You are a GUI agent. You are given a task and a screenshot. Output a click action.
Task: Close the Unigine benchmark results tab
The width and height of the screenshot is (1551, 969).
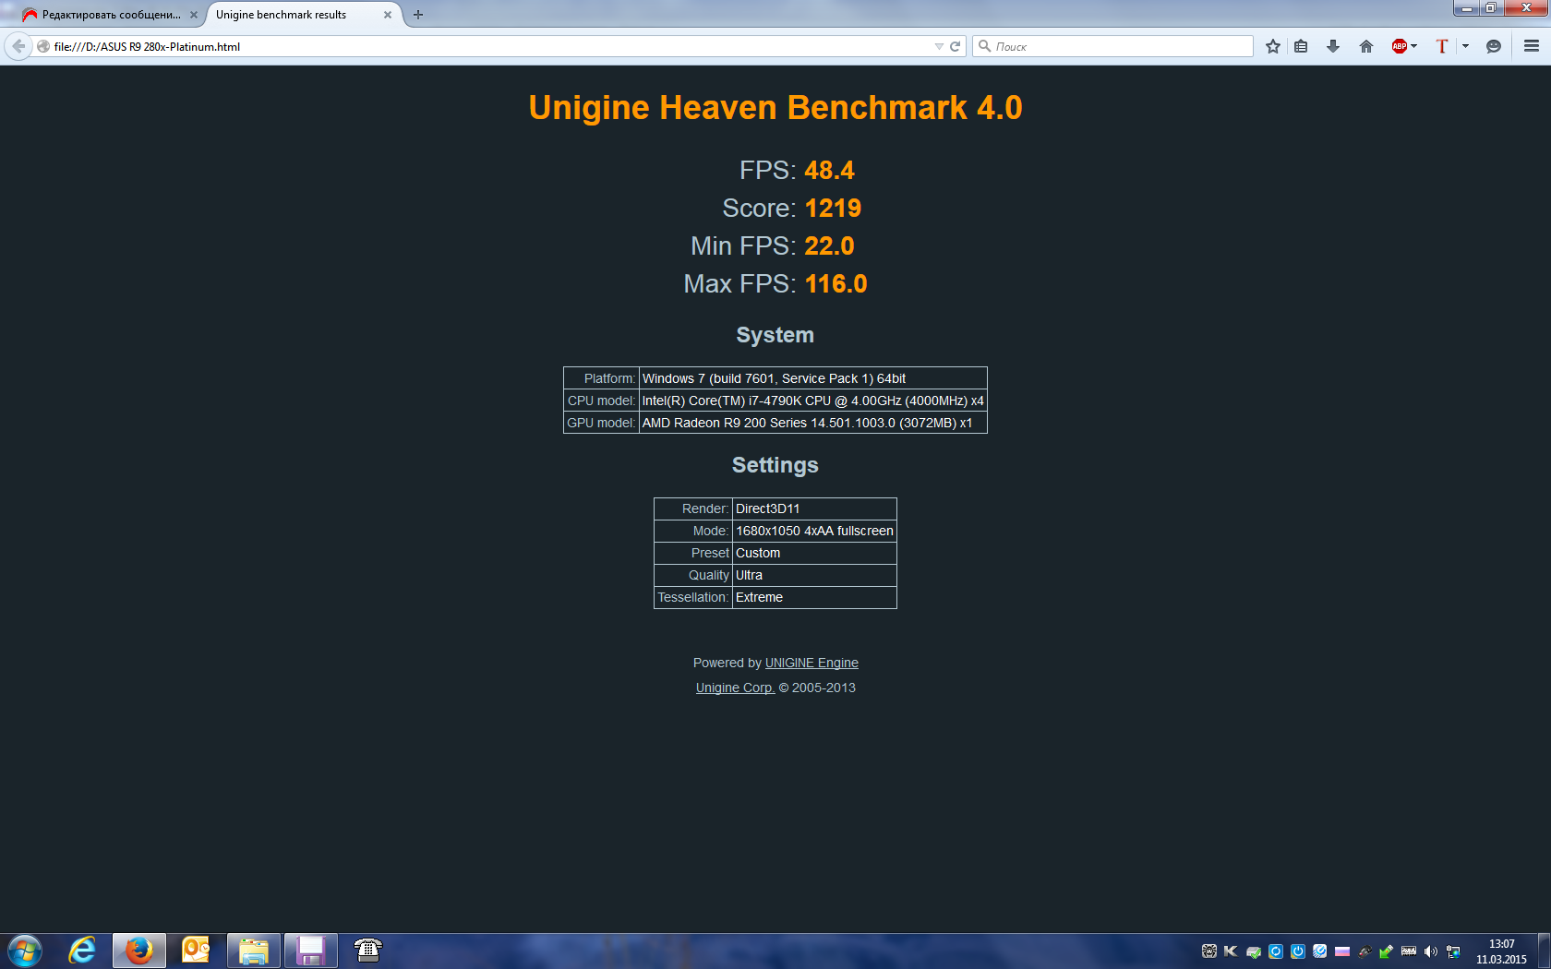point(388,15)
